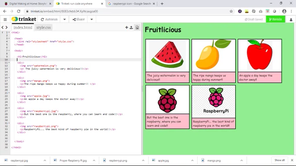Viewport: 296px width, 166px height.
Task: Go back with browser back arrow
Action: pos(5,11)
